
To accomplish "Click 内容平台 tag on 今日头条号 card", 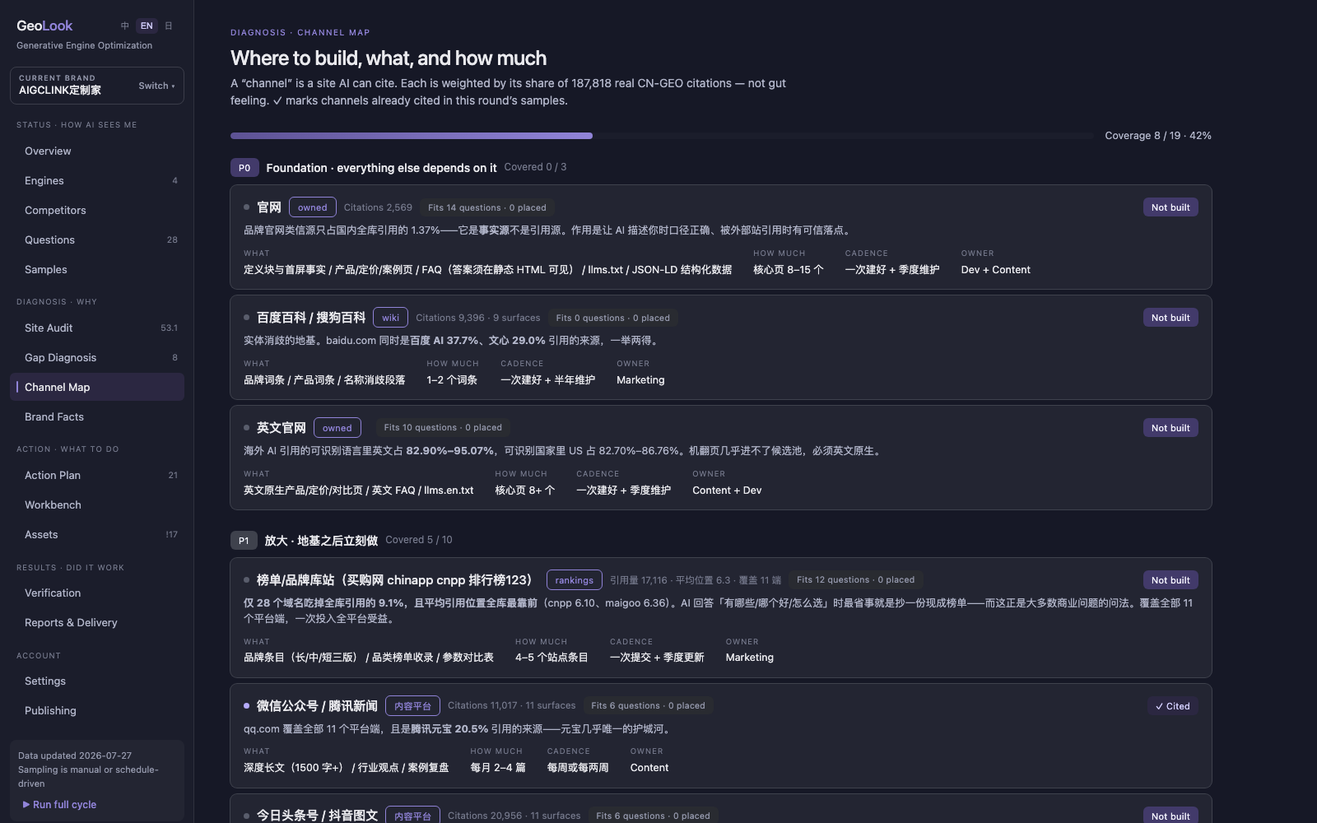I will pyautogui.click(x=412, y=816).
